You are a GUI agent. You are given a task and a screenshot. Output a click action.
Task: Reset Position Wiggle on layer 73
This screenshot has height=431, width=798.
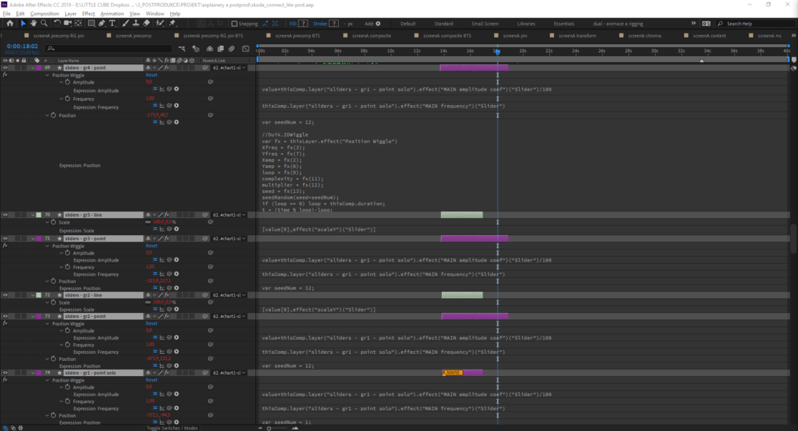pos(151,324)
